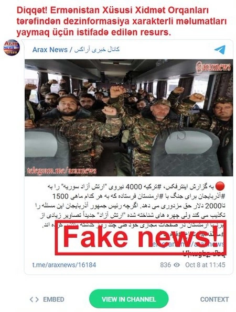Click the red Fake news! stamp
This screenshot has height=312, width=236.
coord(141,237)
